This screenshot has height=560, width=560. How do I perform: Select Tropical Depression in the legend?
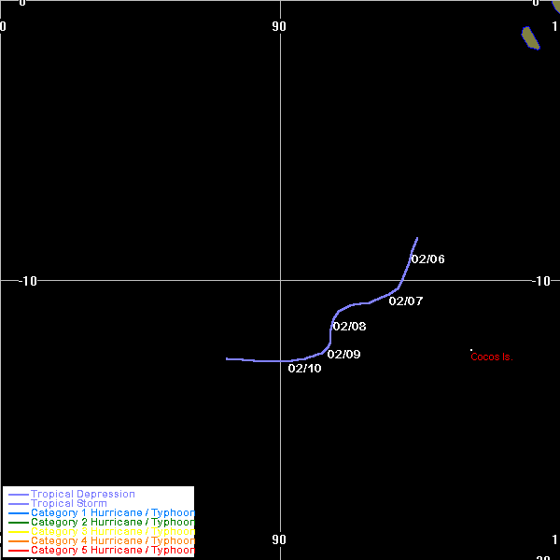tap(82, 494)
